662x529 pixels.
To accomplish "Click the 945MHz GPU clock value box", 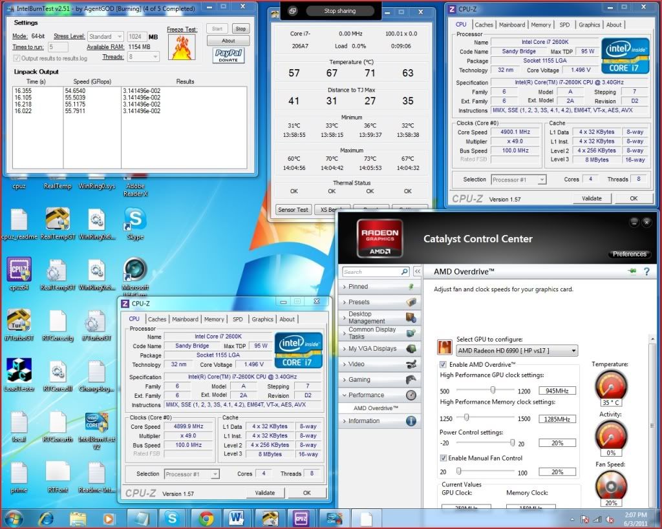I will click(557, 391).
